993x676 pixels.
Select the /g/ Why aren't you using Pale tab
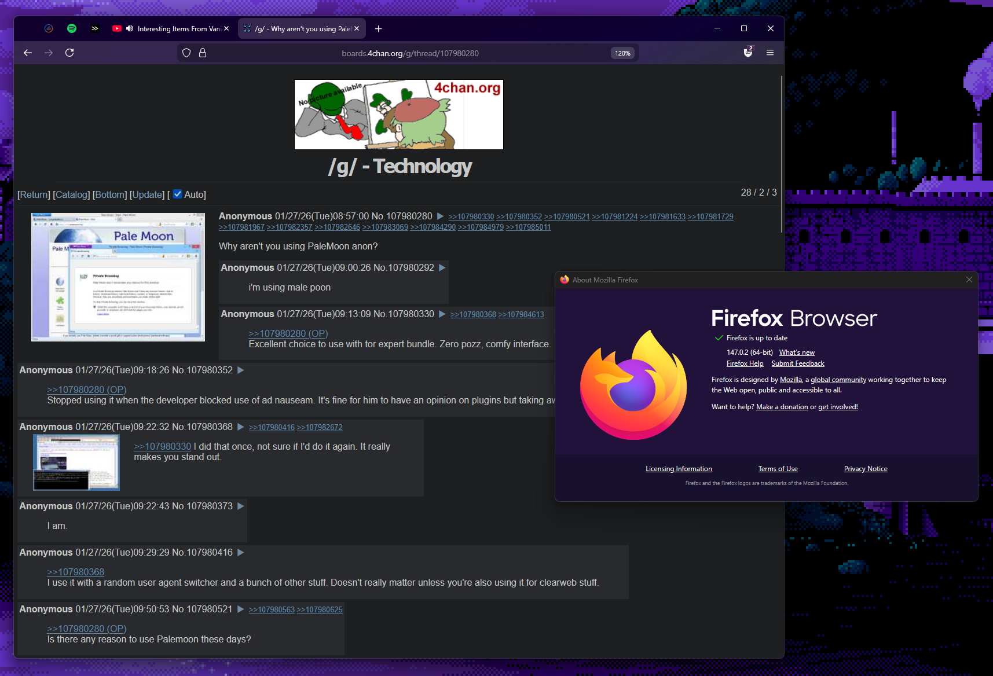(303, 28)
